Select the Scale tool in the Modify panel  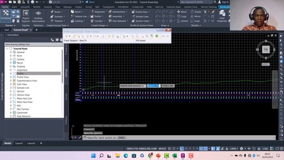(195, 21)
